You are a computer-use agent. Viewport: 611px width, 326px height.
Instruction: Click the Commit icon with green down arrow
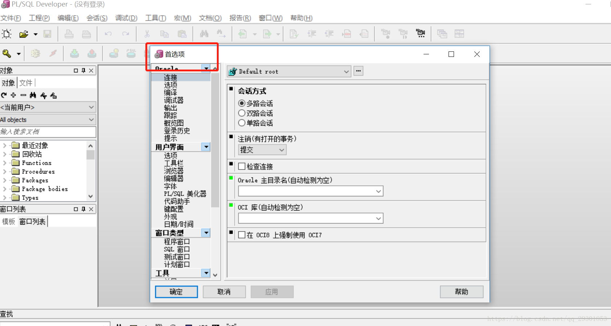tap(74, 54)
